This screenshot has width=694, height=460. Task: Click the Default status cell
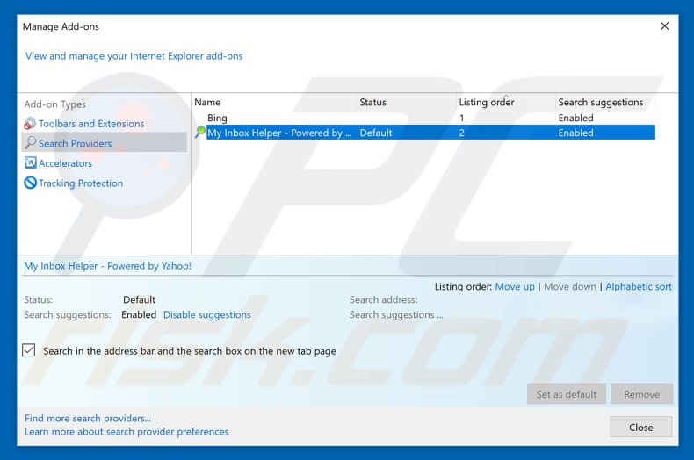(x=376, y=133)
